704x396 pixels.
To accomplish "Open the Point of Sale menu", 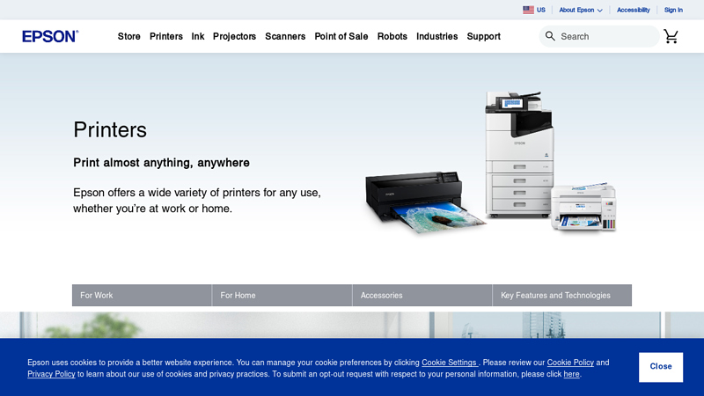I will [x=341, y=36].
